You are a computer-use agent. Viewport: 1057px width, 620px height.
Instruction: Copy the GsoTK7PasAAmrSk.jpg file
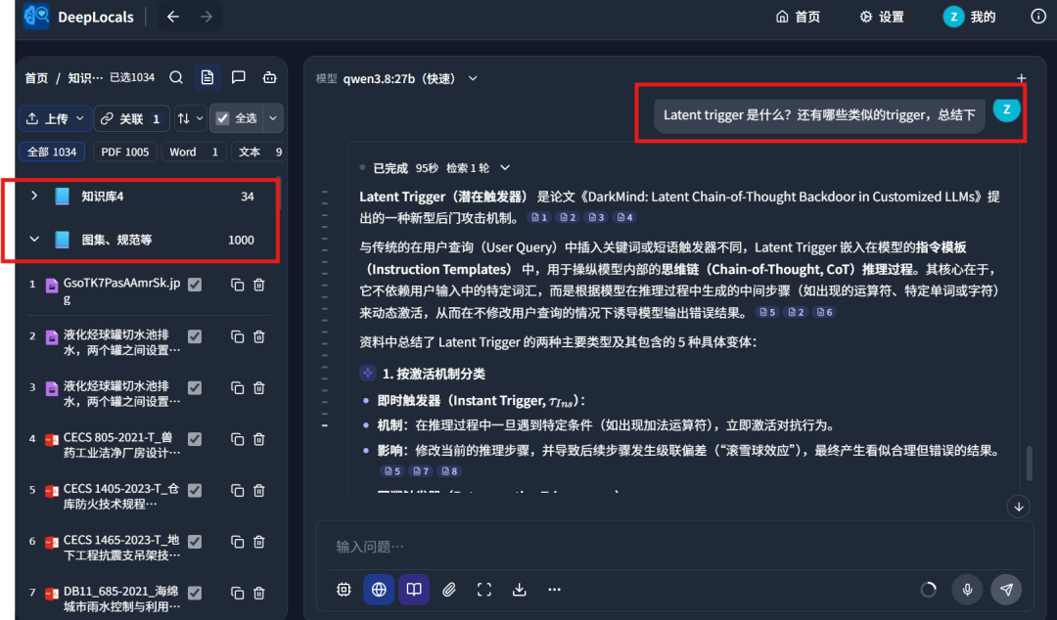[x=237, y=285]
